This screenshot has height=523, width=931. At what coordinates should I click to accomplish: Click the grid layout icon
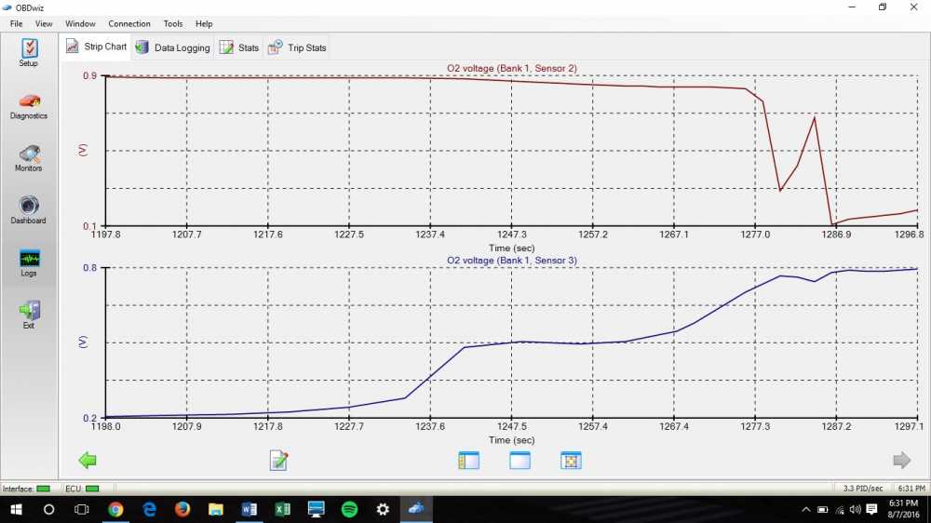tap(571, 460)
